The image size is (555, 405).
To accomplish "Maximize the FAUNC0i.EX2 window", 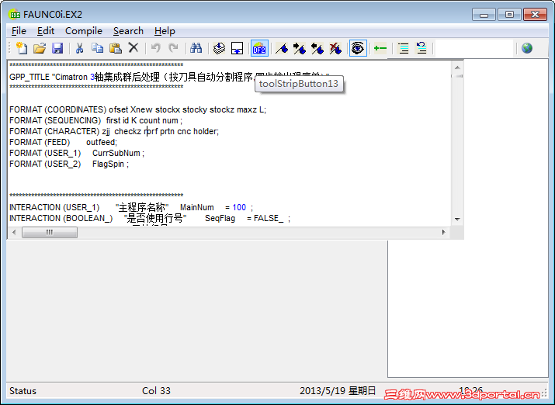I will 509,15.
